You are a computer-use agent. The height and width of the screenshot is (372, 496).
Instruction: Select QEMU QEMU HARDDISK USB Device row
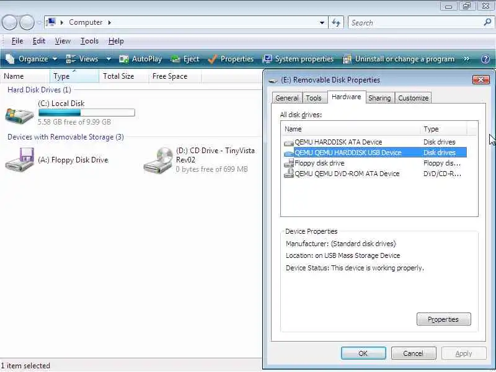[375, 153]
